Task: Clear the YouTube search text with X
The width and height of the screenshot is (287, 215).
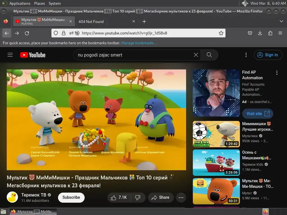Action: tap(196, 55)
